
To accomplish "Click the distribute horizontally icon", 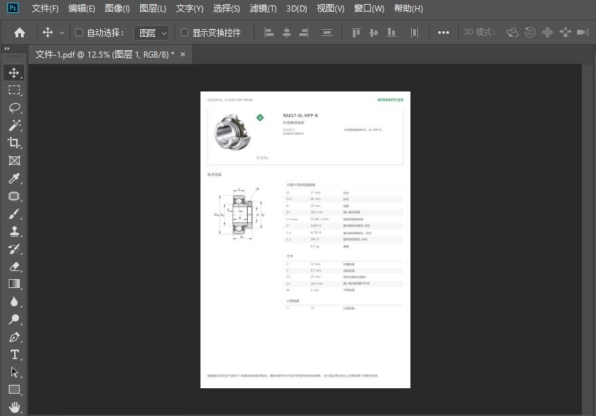I will pos(414,33).
